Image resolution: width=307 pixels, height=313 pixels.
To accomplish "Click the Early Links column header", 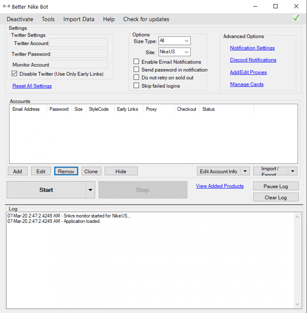I will pyautogui.click(x=129, y=109).
